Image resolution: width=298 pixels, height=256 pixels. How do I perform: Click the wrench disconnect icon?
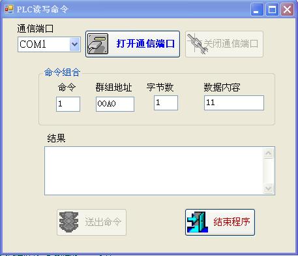[x=196, y=44]
